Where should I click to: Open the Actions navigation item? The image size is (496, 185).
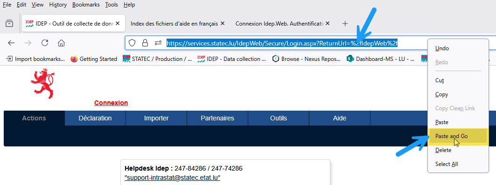pyautogui.click(x=34, y=118)
